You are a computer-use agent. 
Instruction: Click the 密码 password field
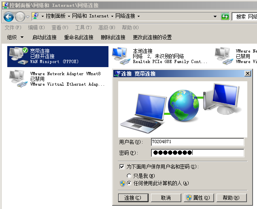tap(198, 153)
